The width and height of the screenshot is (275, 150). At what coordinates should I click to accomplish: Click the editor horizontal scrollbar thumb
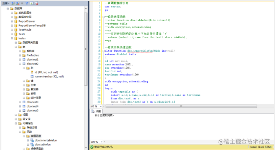coord(181,106)
